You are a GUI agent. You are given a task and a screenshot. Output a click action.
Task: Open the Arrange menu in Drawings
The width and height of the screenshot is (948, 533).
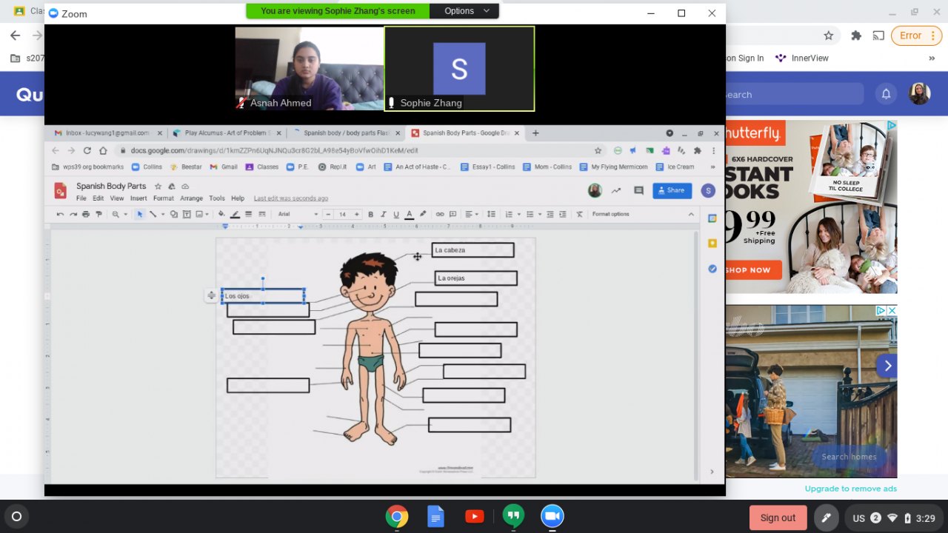click(x=191, y=198)
